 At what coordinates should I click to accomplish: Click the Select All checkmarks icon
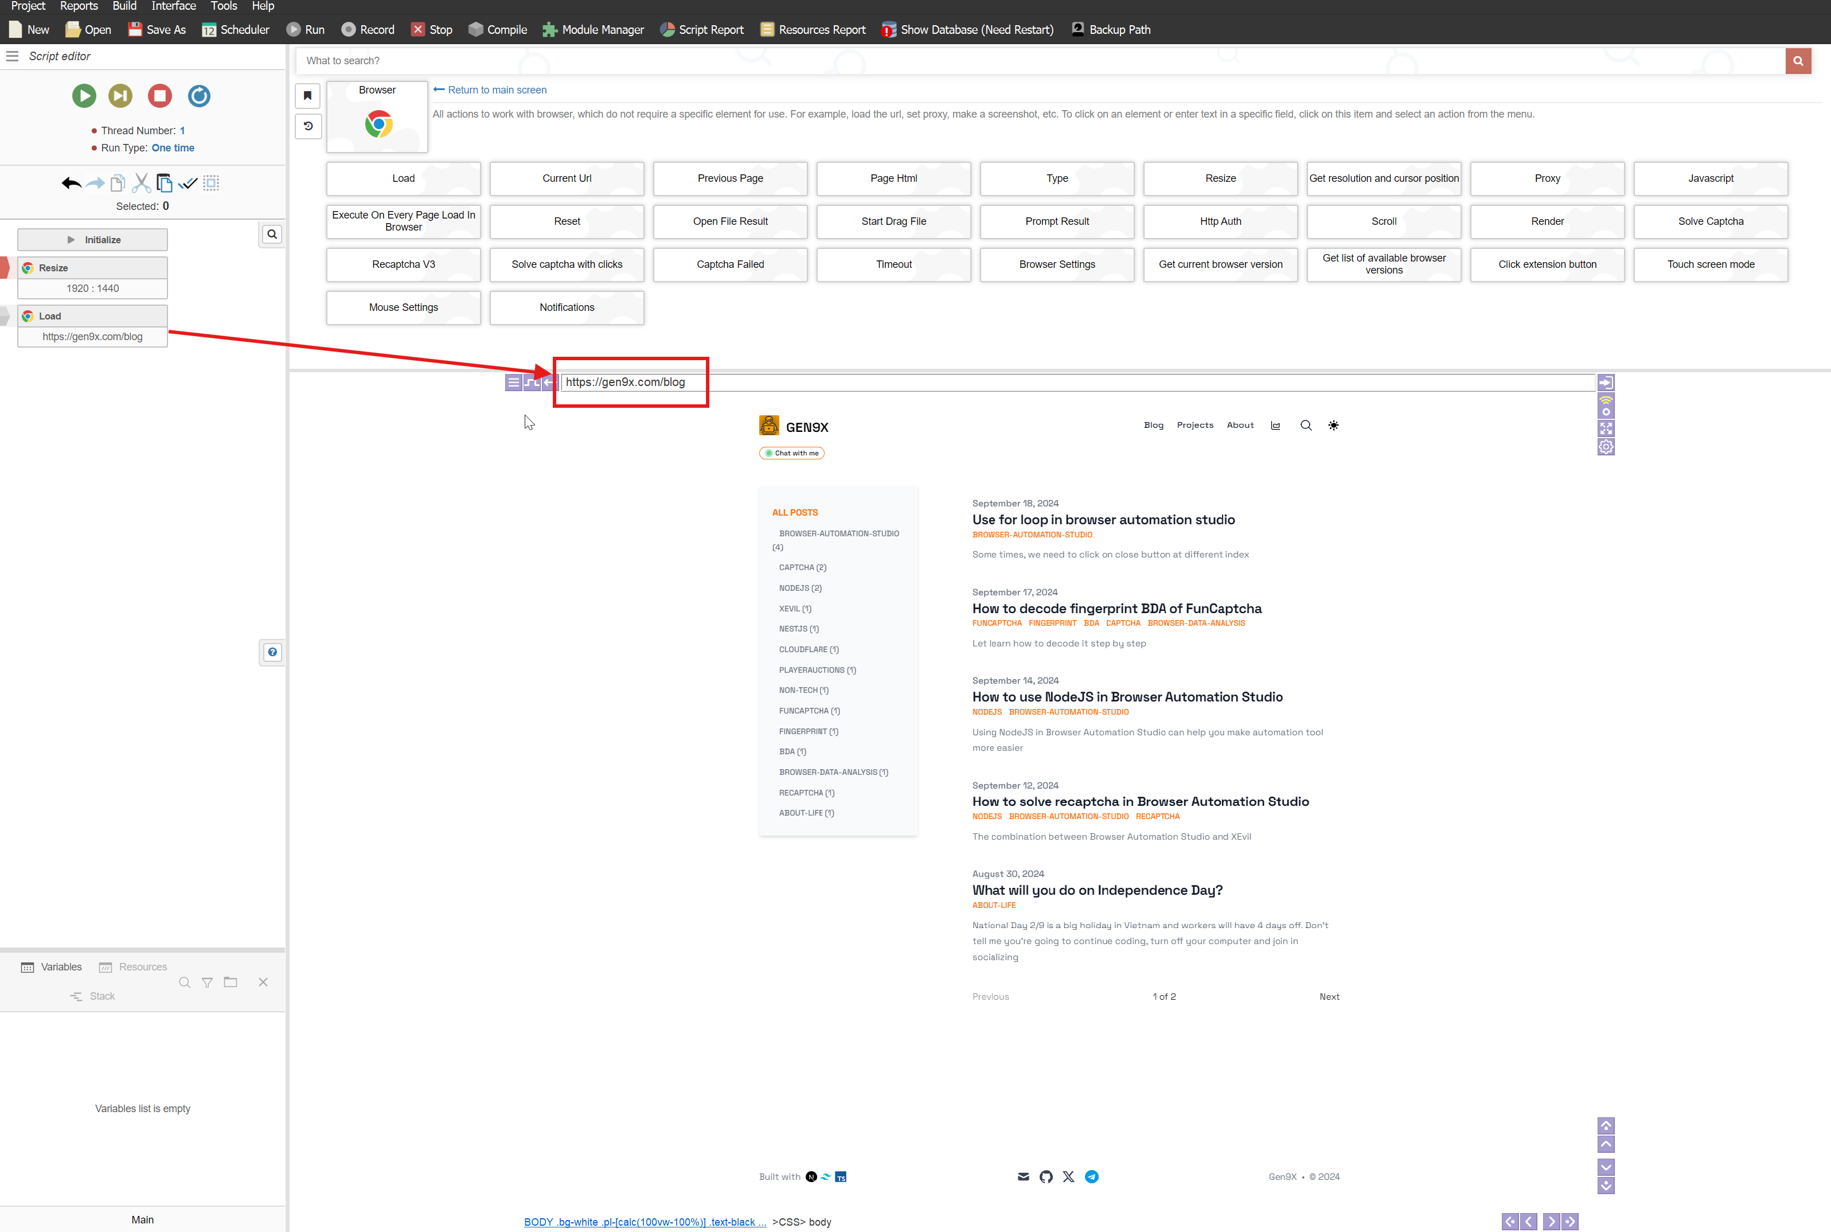[x=188, y=183]
